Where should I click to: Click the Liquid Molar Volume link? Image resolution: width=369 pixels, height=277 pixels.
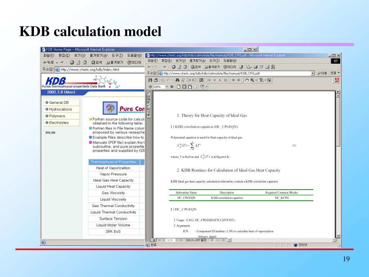click(x=113, y=225)
